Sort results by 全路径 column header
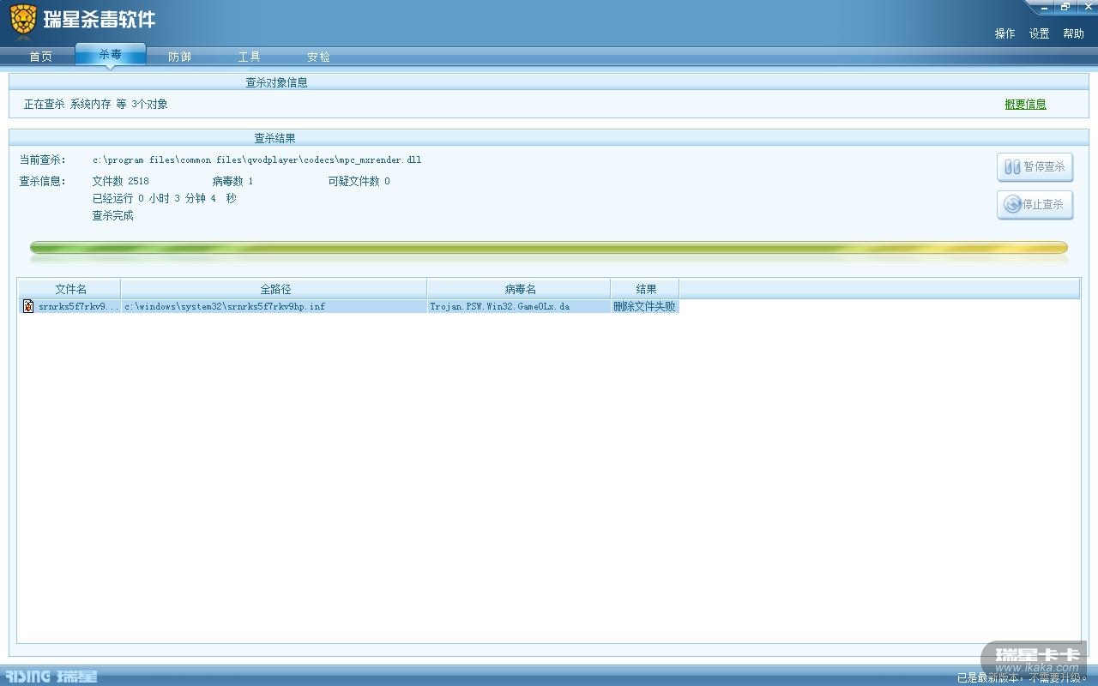The height and width of the screenshot is (686, 1098). (274, 289)
